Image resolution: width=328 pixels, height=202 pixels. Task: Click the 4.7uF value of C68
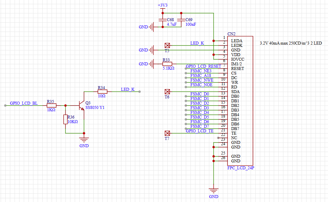(172, 24)
